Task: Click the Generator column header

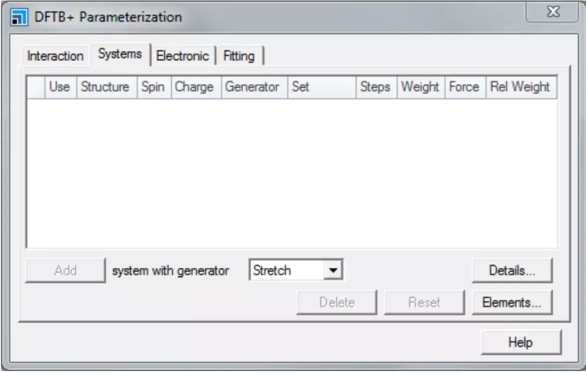Action: (254, 87)
